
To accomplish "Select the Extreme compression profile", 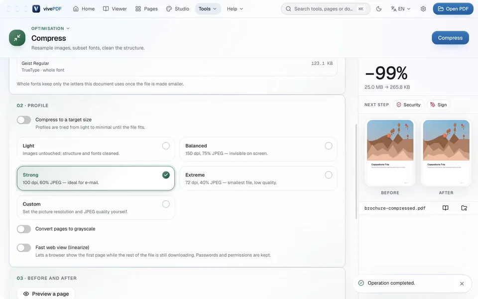I will coord(258,178).
